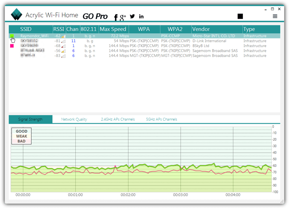Screen dimensions: 289x208
Task: Open the 2.4GHz APs Channels tab
Action: tap(118, 119)
